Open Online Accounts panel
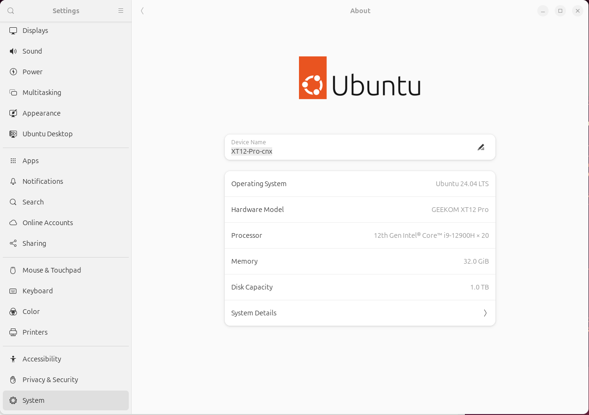The height and width of the screenshot is (415, 589). click(x=66, y=223)
